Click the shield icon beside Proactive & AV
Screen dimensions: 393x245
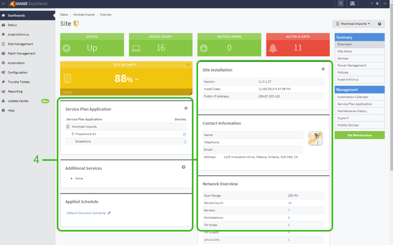pyautogui.click(x=73, y=134)
